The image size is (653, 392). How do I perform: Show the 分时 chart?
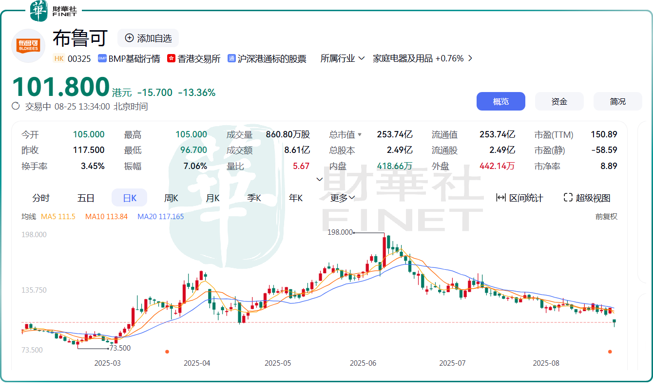point(41,198)
